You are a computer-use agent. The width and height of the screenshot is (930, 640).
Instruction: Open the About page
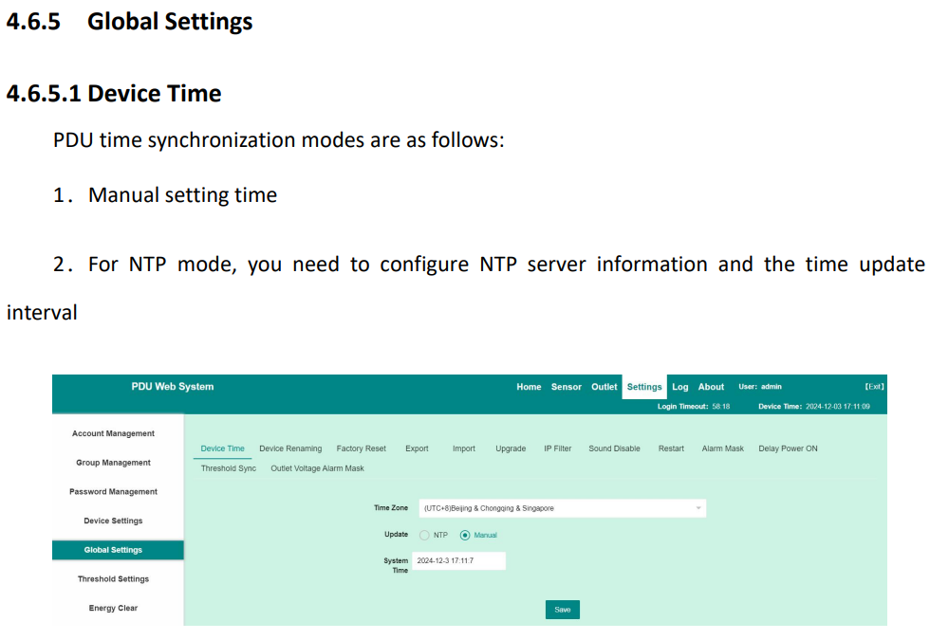click(711, 387)
